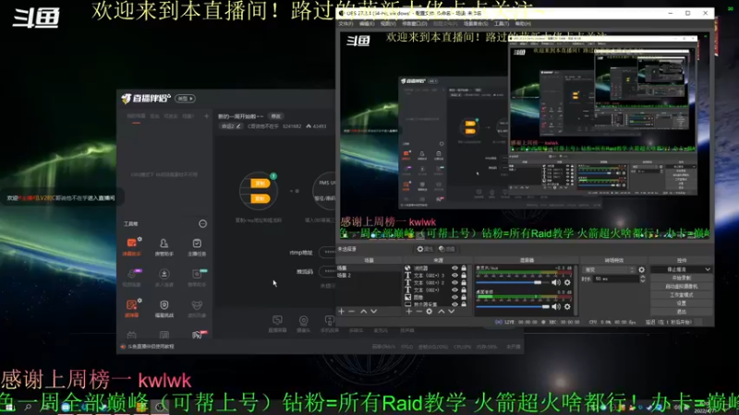Open the 工具(T) menu in OBS
This screenshot has width=739, height=415.
pos(501,24)
